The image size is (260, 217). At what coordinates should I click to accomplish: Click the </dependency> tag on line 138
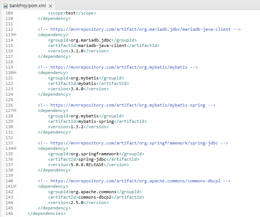tap(54, 170)
